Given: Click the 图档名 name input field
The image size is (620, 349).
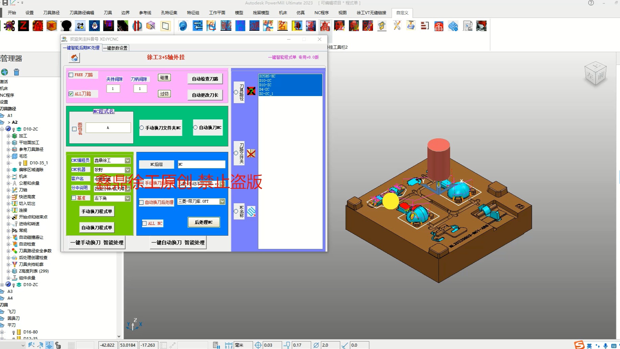Looking at the screenshot, I should pyautogui.click(x=108, y=128).
